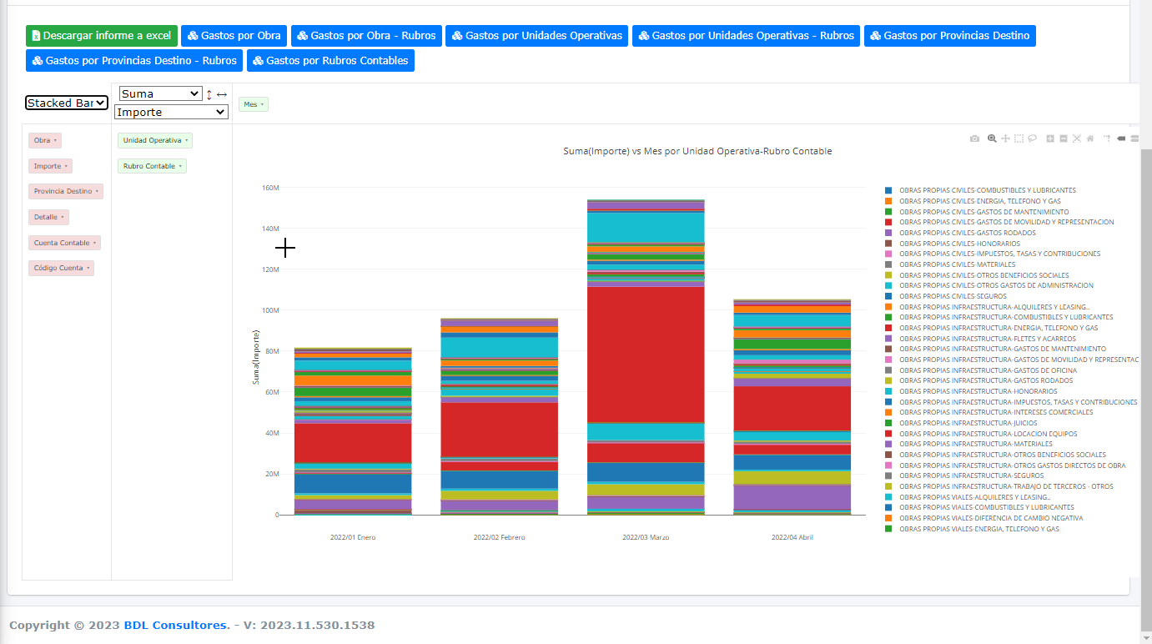Screen dimensions: 1152x644
Task: Activate the Pan tool in chart toolbar
Action: tap(1005, 138)
